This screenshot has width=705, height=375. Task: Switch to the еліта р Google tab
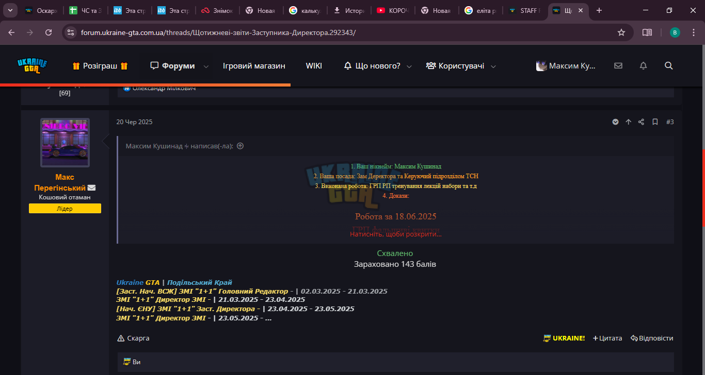coord(480,10)
